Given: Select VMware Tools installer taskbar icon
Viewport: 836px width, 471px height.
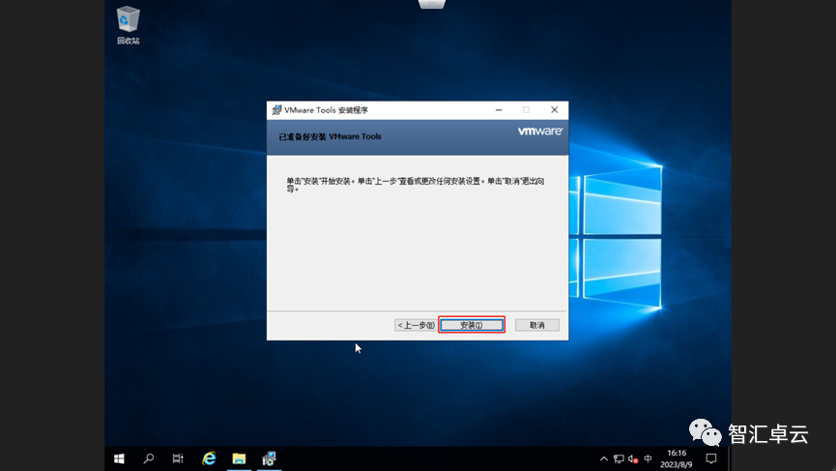Looking at the screenshot, I should [270, 458].
